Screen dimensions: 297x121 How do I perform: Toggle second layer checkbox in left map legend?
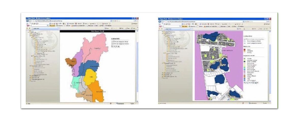tap(112, 44)
